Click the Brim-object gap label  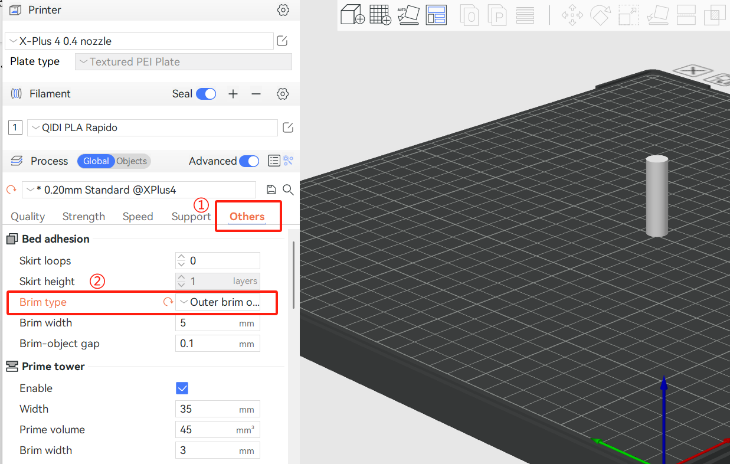coord(60,344)
